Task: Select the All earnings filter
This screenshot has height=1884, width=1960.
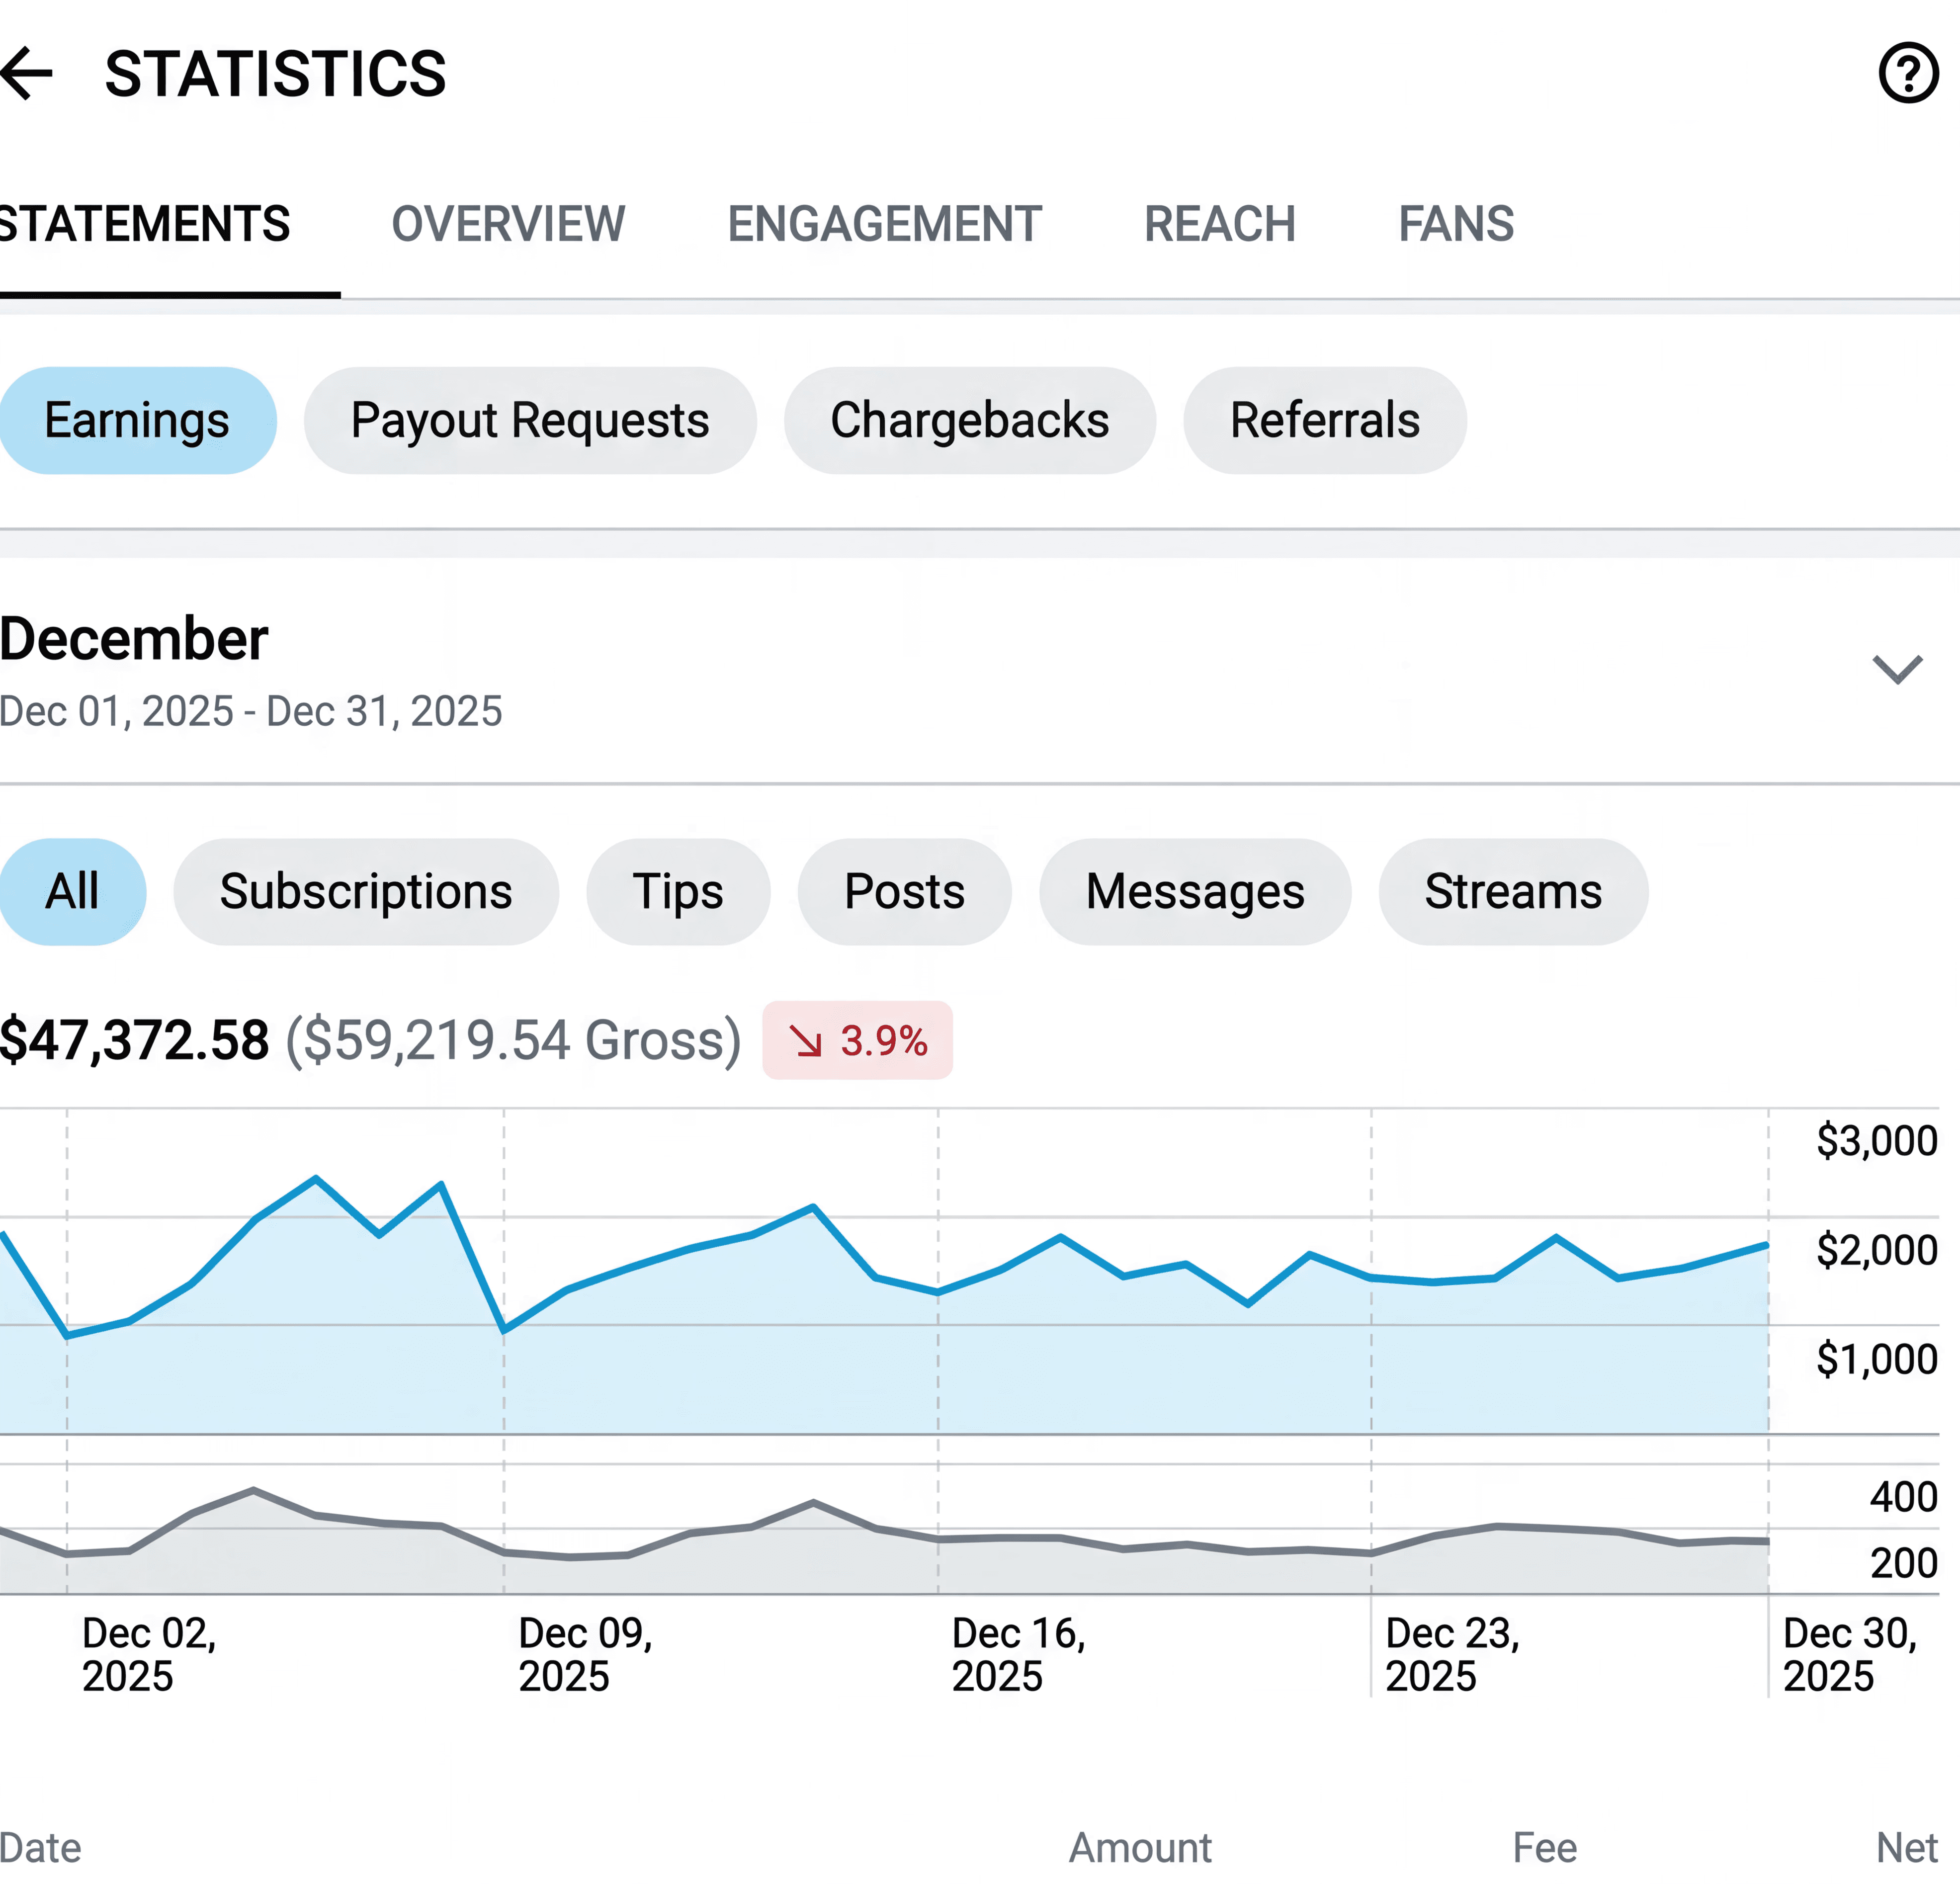Action: click(72, 891)
